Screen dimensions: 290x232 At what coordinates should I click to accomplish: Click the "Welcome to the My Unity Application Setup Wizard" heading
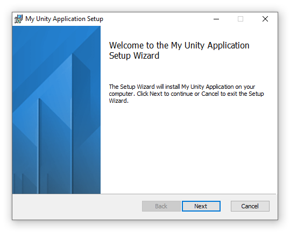(x=179, y=50)
